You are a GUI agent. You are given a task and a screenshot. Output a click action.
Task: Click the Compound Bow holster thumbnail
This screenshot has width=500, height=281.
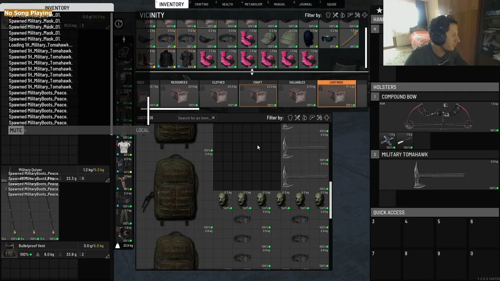click(439, 117)
